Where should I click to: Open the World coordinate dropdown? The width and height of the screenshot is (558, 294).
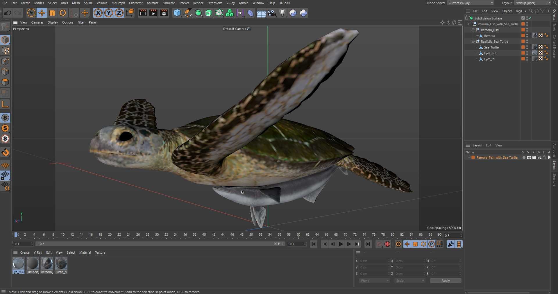coord(374,281)
